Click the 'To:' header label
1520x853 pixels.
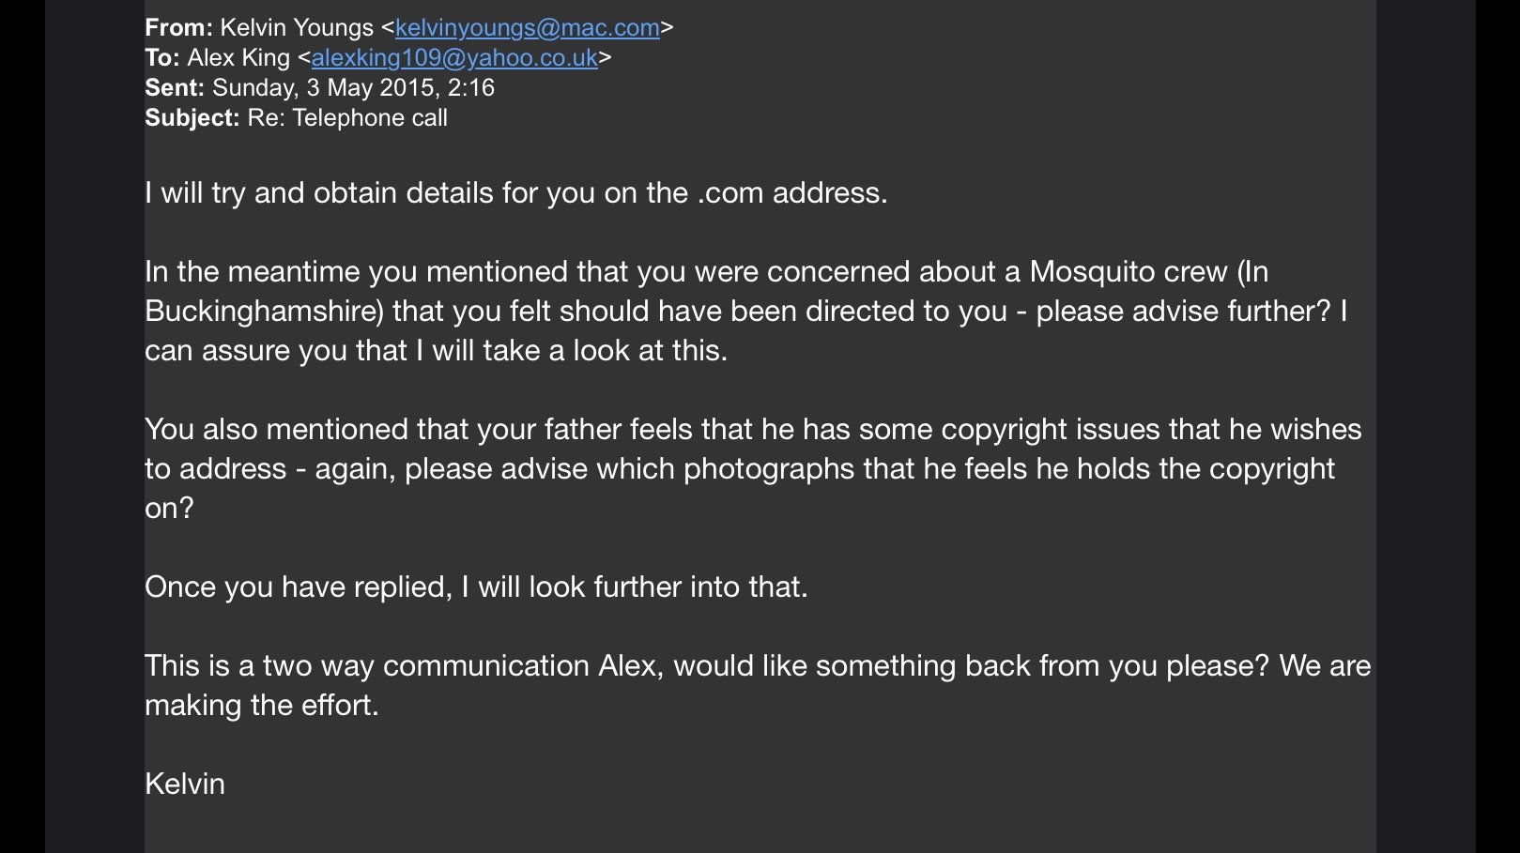pos(162,58)
